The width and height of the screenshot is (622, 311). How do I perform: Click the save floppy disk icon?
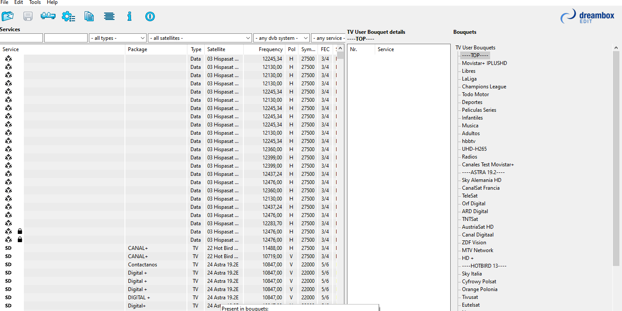pyautogui.click(x=28, y=16)
